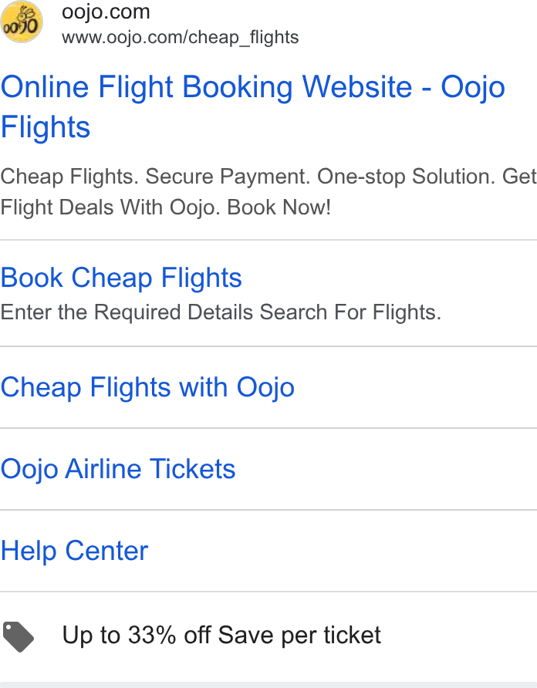Open the Online Flight Booking Website headline
Screen dimensions: 537x688
(253, 106)
